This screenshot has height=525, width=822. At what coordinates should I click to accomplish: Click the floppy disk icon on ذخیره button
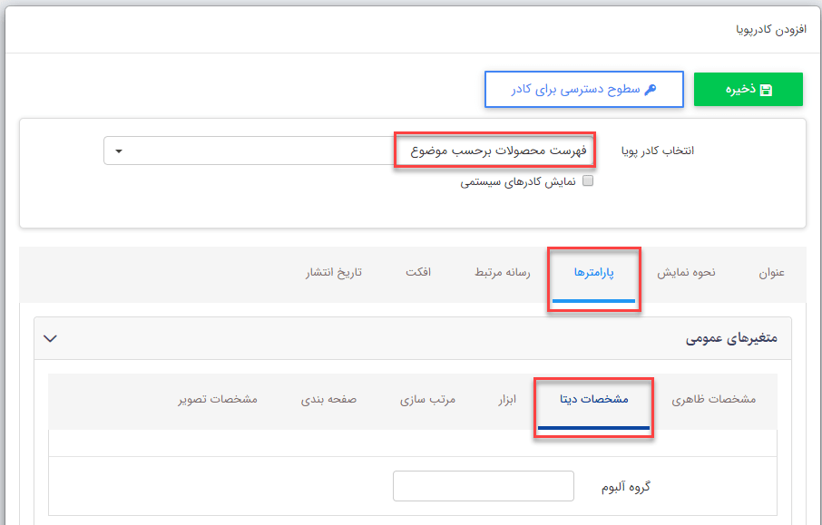766,90
